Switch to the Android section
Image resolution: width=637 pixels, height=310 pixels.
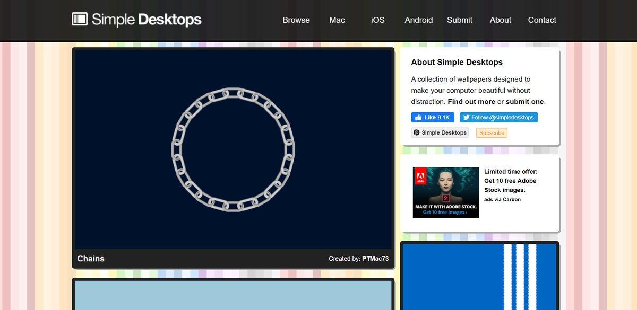[418, 20]
